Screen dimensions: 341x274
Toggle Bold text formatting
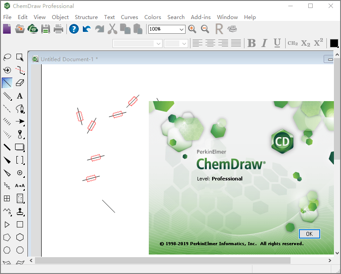252,43
